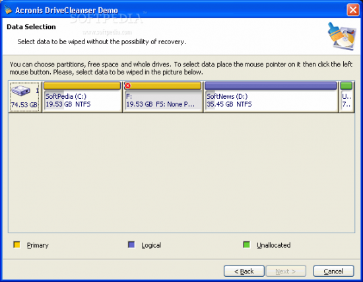Click the '35.45 GB NTFS' text

[x=229, y=104]
